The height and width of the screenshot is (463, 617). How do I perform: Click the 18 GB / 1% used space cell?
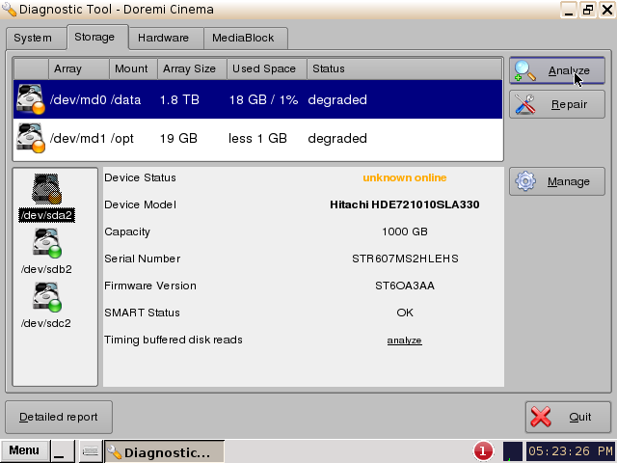(x=263, y=99)
